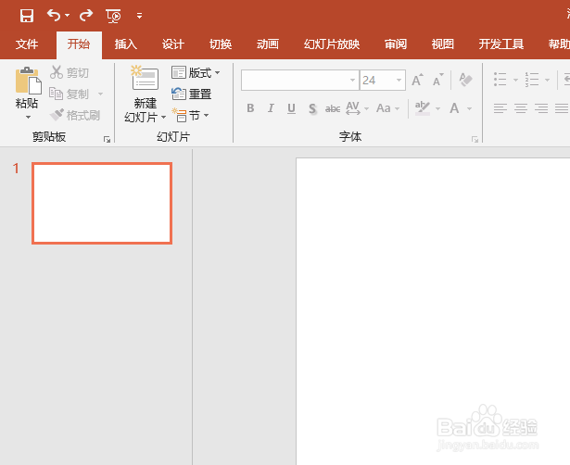Select the 开始 ribbon tab

[79, 44]
